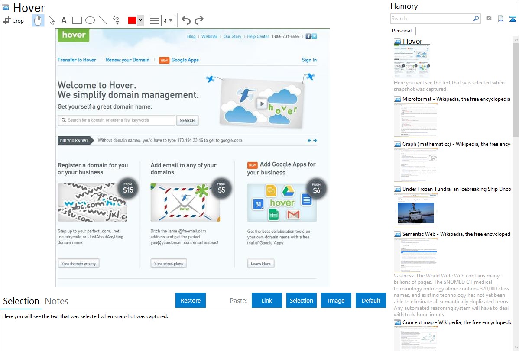519x351 pixels.
Task: Click the red color swatch
Action: [x=132, y=20]
